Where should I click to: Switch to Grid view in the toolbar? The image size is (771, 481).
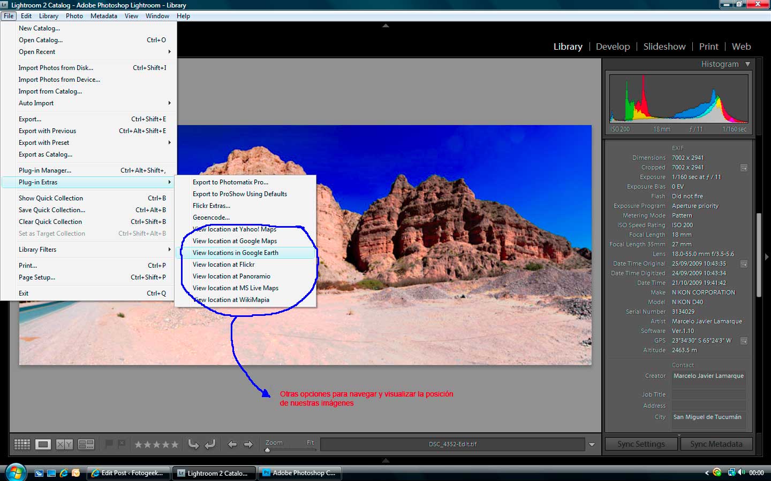click(x=22, y=444)
